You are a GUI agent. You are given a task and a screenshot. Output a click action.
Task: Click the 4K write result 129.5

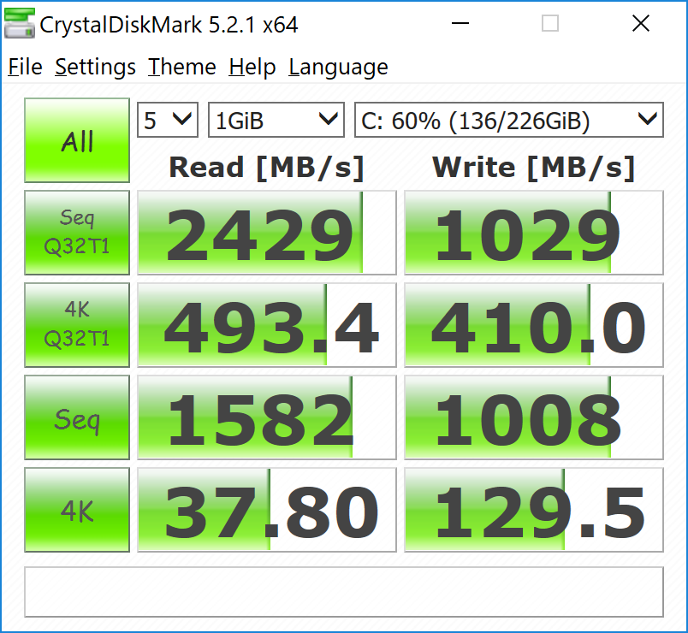point(534,510)
